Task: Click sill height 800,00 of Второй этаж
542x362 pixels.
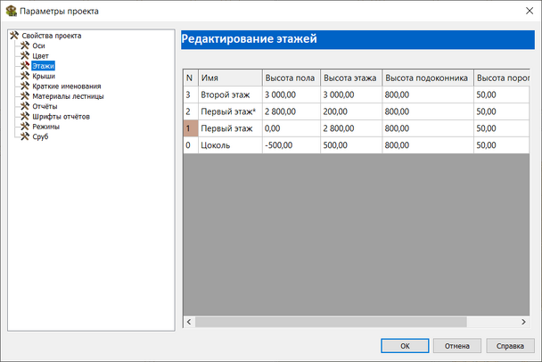Action: 428,95
